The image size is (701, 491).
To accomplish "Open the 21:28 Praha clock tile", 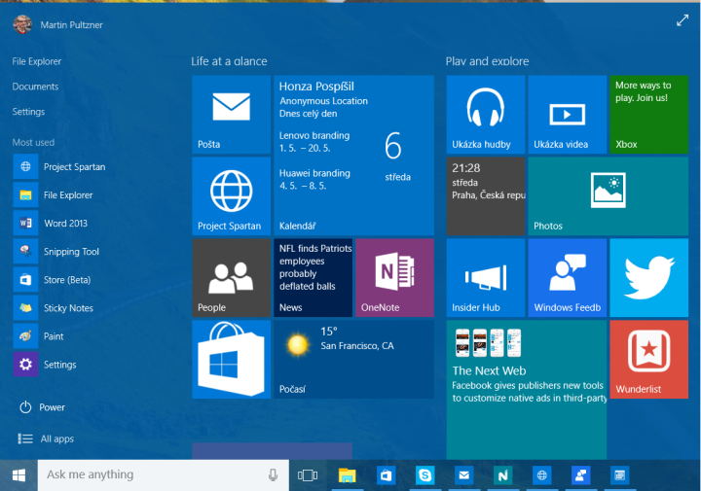I will pyautogui.click(x=486, y=196).
